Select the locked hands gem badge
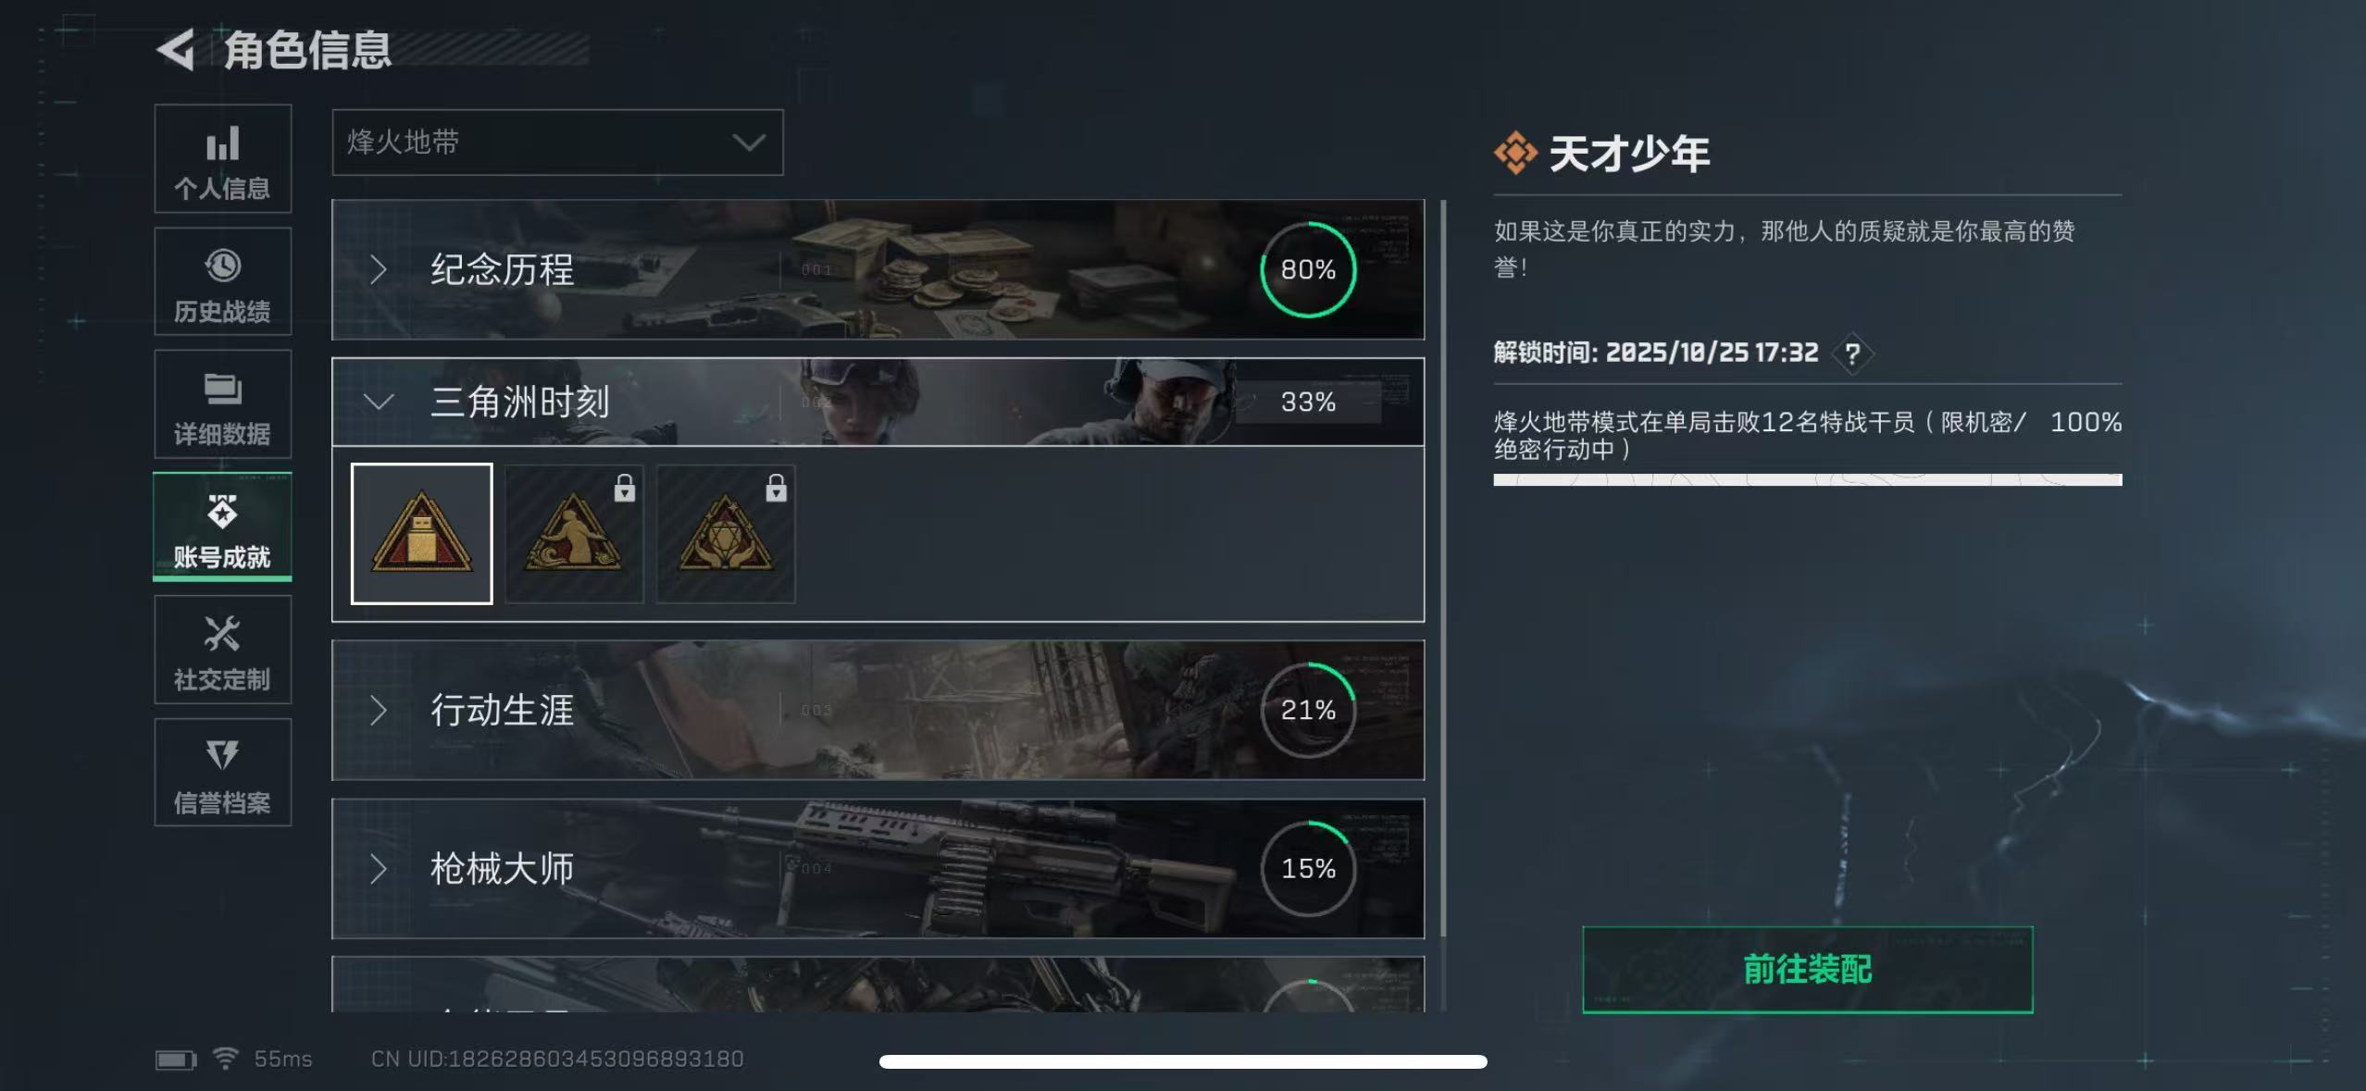The width and height of the screenshot is (2366, 1091). coord(726,534)
